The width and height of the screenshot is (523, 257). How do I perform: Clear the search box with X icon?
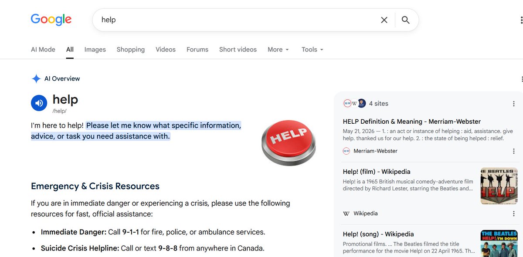click(x=384, y=20)
